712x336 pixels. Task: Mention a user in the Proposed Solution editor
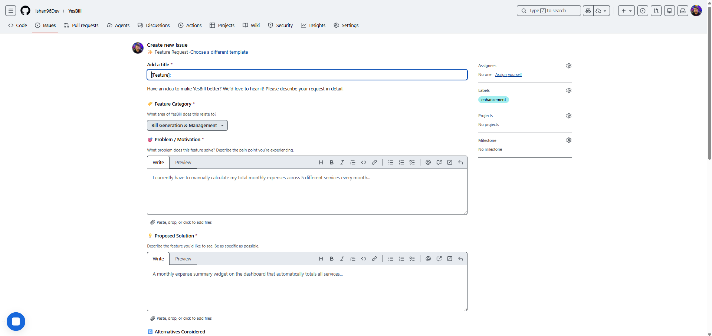(x=428, y=259)
